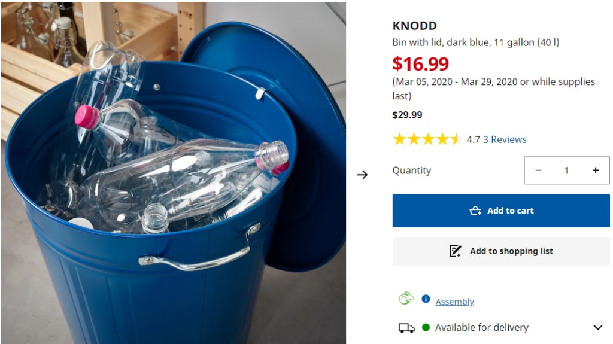Click the red $16.99 sale price
Image resolution: width=613 pixels, height=344 pixels.
coord(420,63)
